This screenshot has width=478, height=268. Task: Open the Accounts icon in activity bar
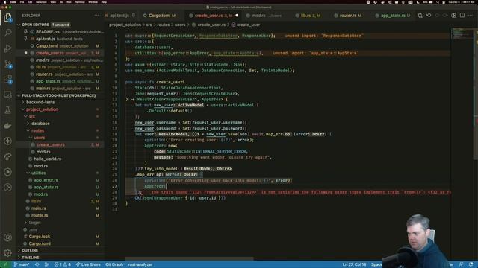tap(7, 237)
